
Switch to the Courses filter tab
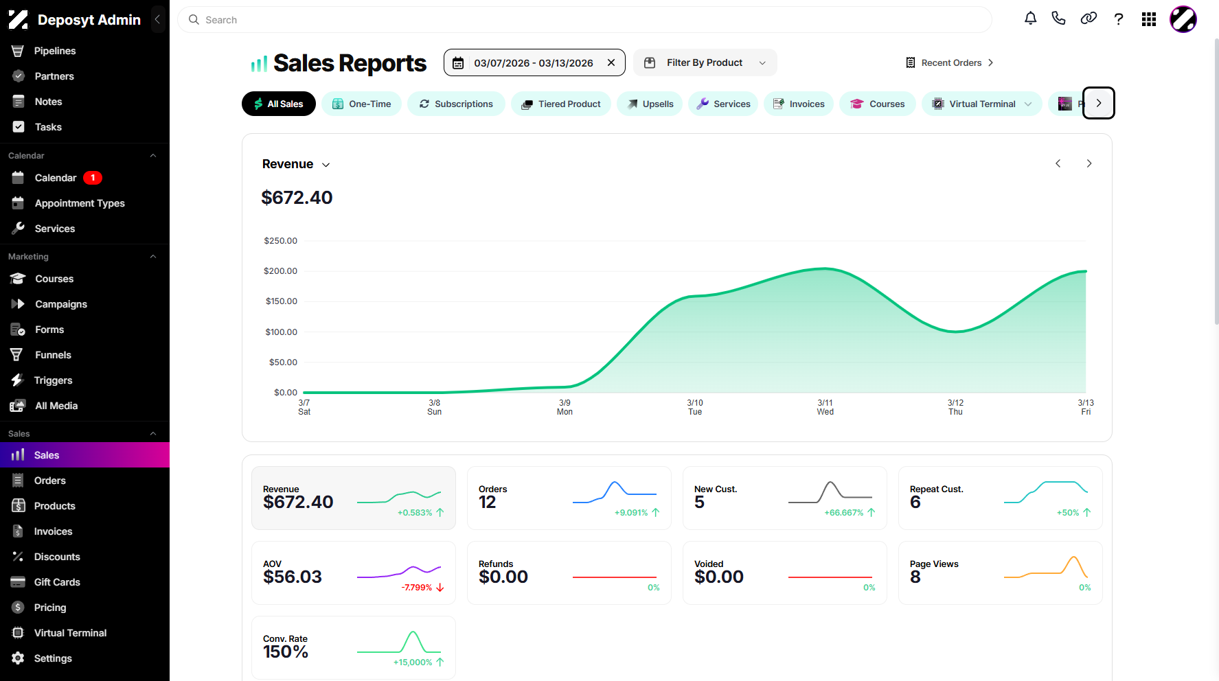877,104
